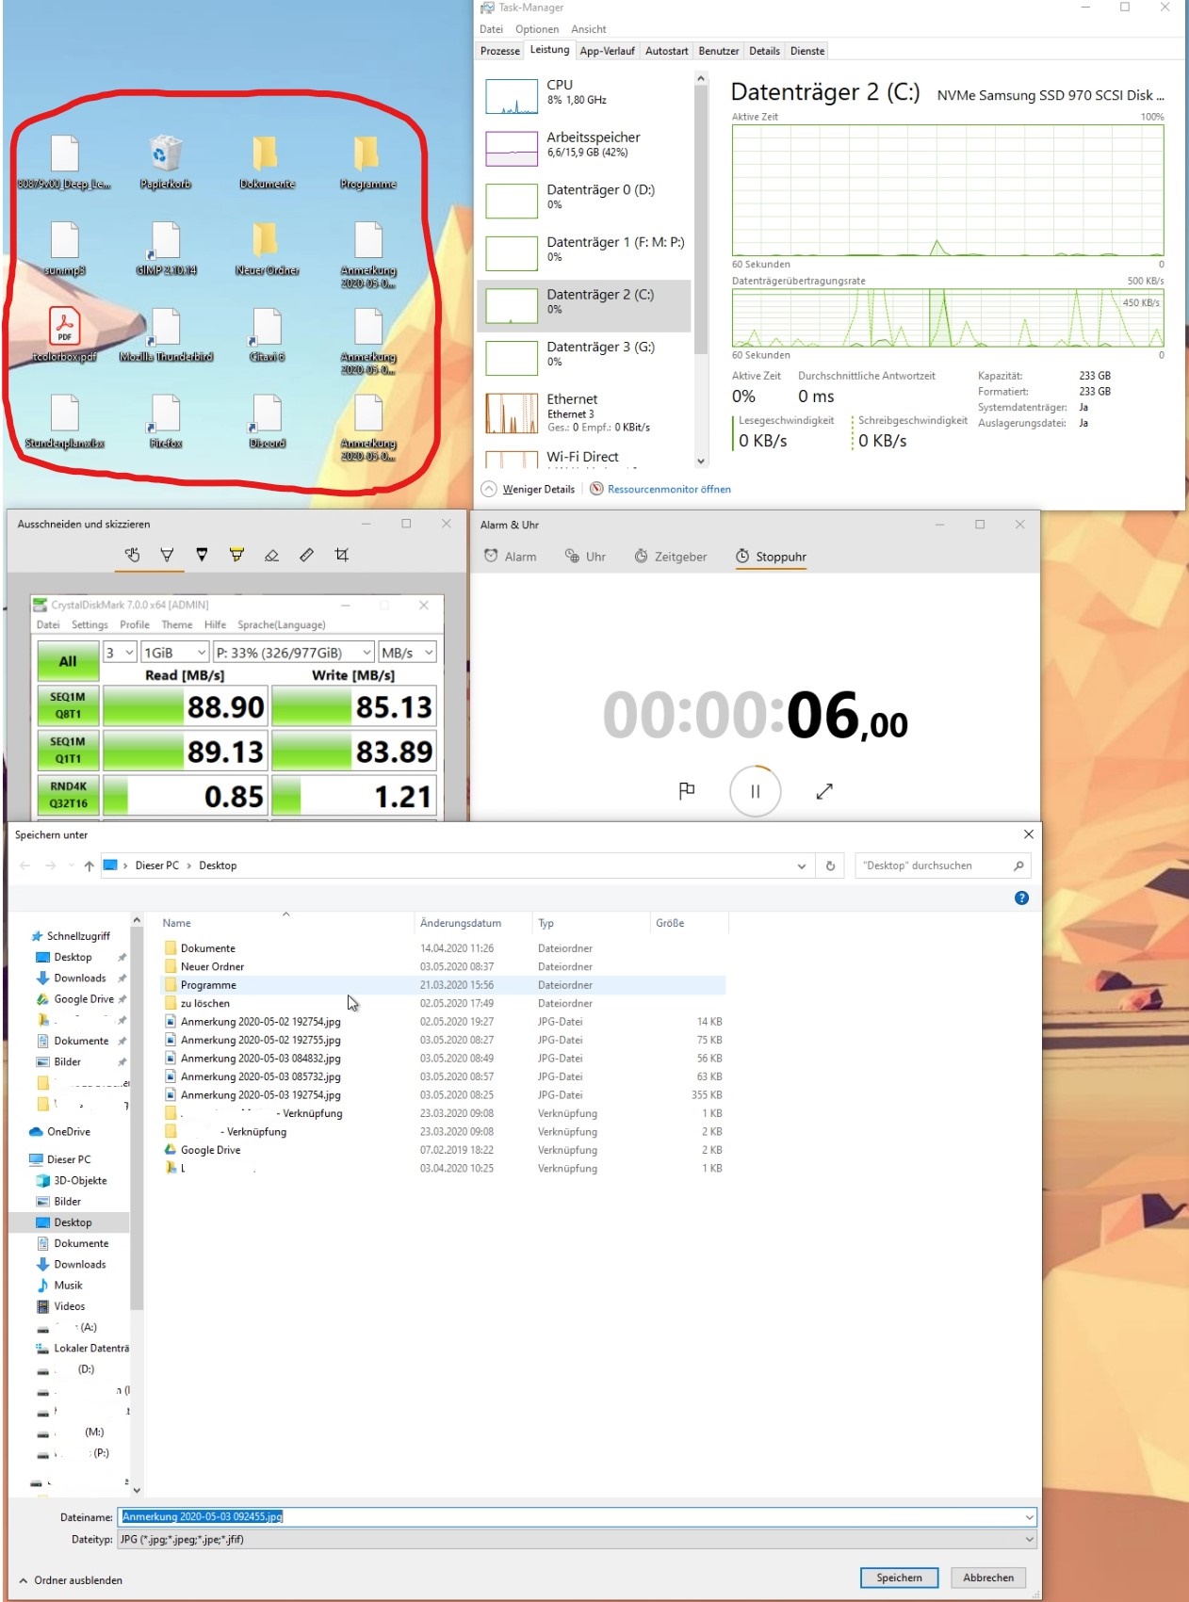Select Datenträger 3 (G:) in Task-Manager

(584, 358)
